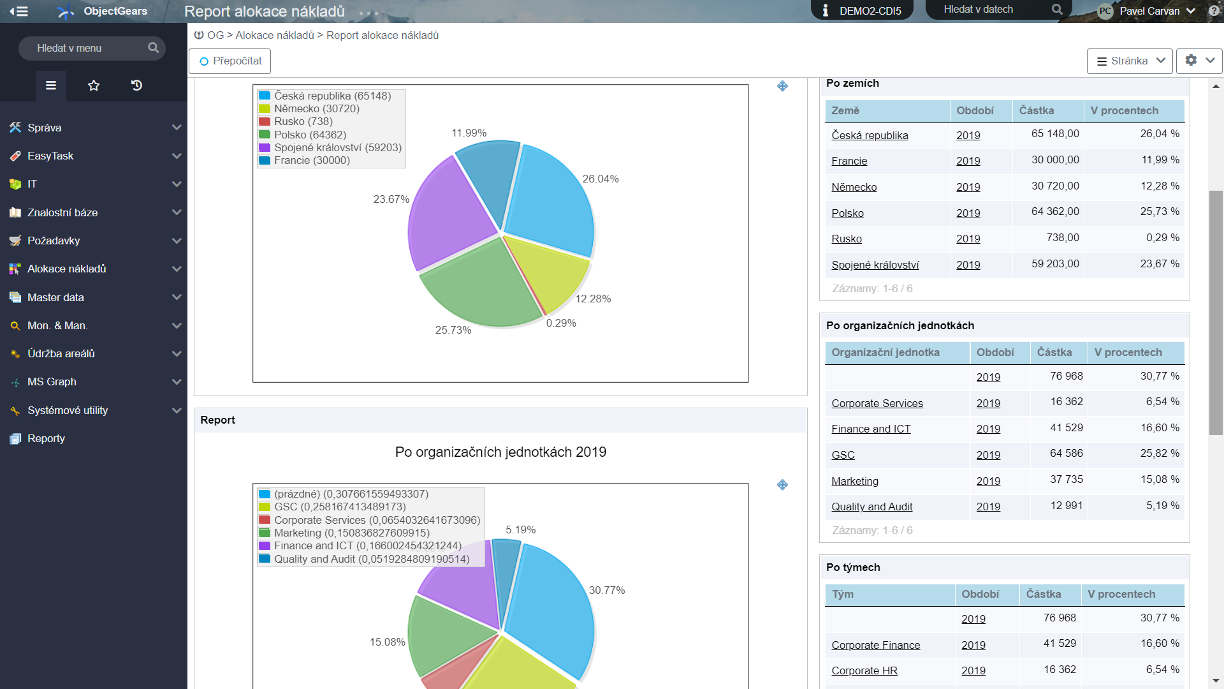Click the Česká republika legend color swatch
Viewport: 1224px width, 689px height.
tap(265, 96)
